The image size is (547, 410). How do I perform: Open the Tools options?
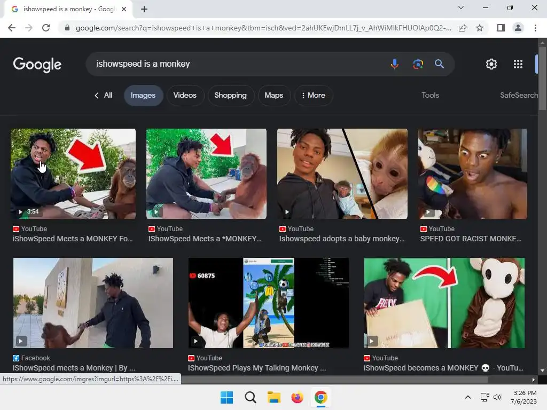coord(430,95)
